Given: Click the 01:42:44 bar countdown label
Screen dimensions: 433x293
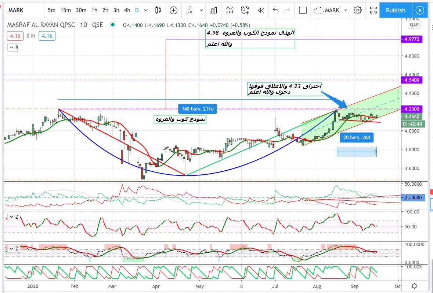Looking at the screenshot, I should coord(414,124).
